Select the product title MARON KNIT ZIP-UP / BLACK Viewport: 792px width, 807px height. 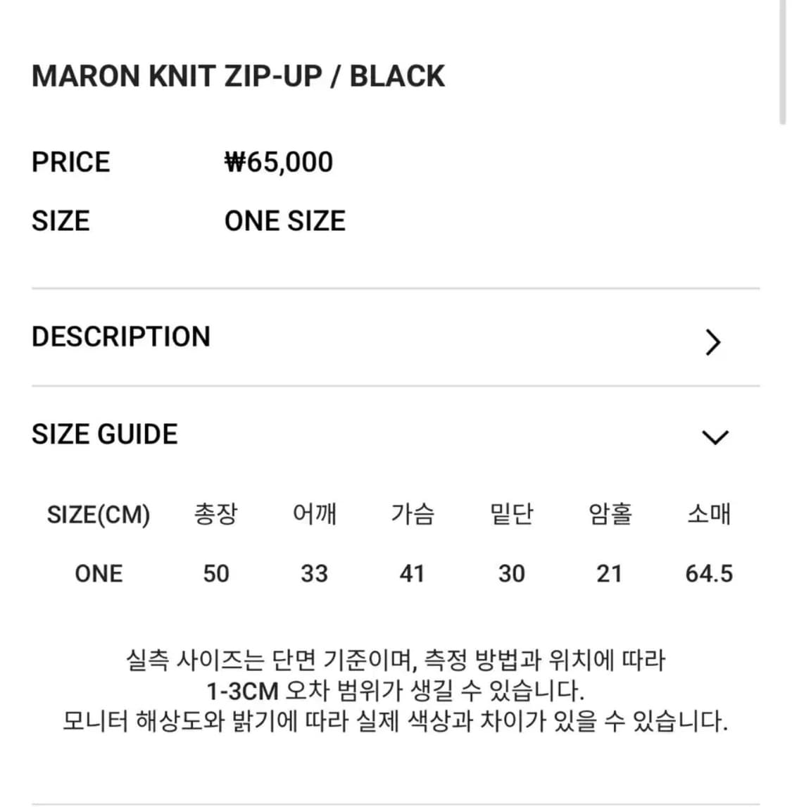click(x=238, y=75)
